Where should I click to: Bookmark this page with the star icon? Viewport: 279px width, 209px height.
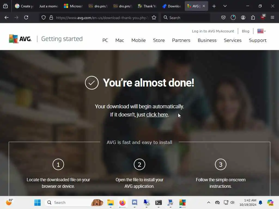coord(154,17)
